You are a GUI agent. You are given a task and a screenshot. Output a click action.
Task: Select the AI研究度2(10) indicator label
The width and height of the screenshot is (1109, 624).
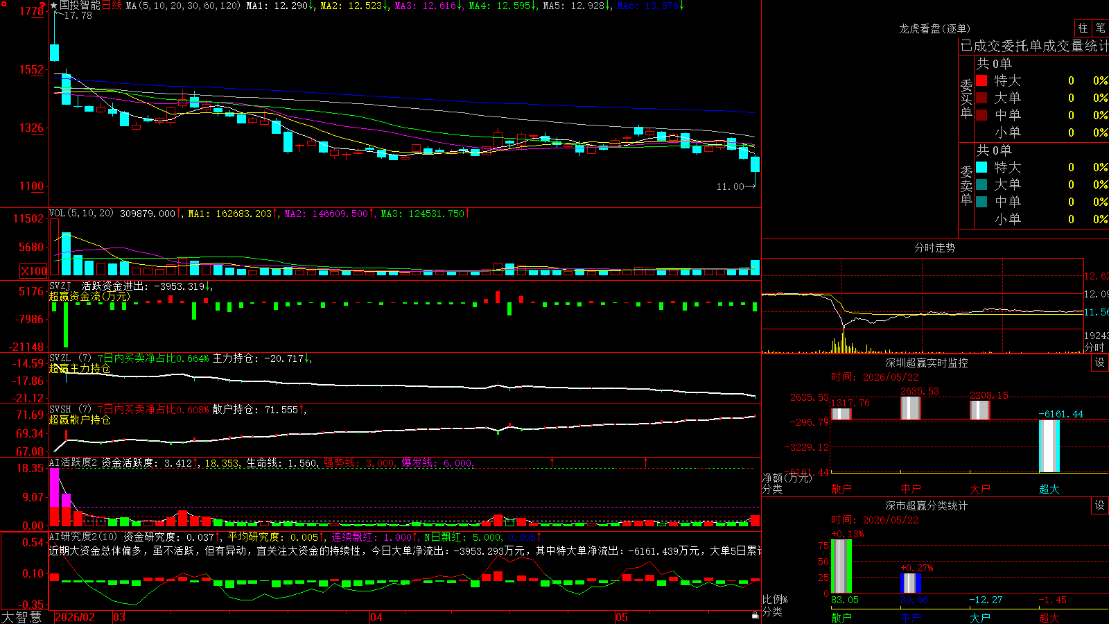(84, 537)
